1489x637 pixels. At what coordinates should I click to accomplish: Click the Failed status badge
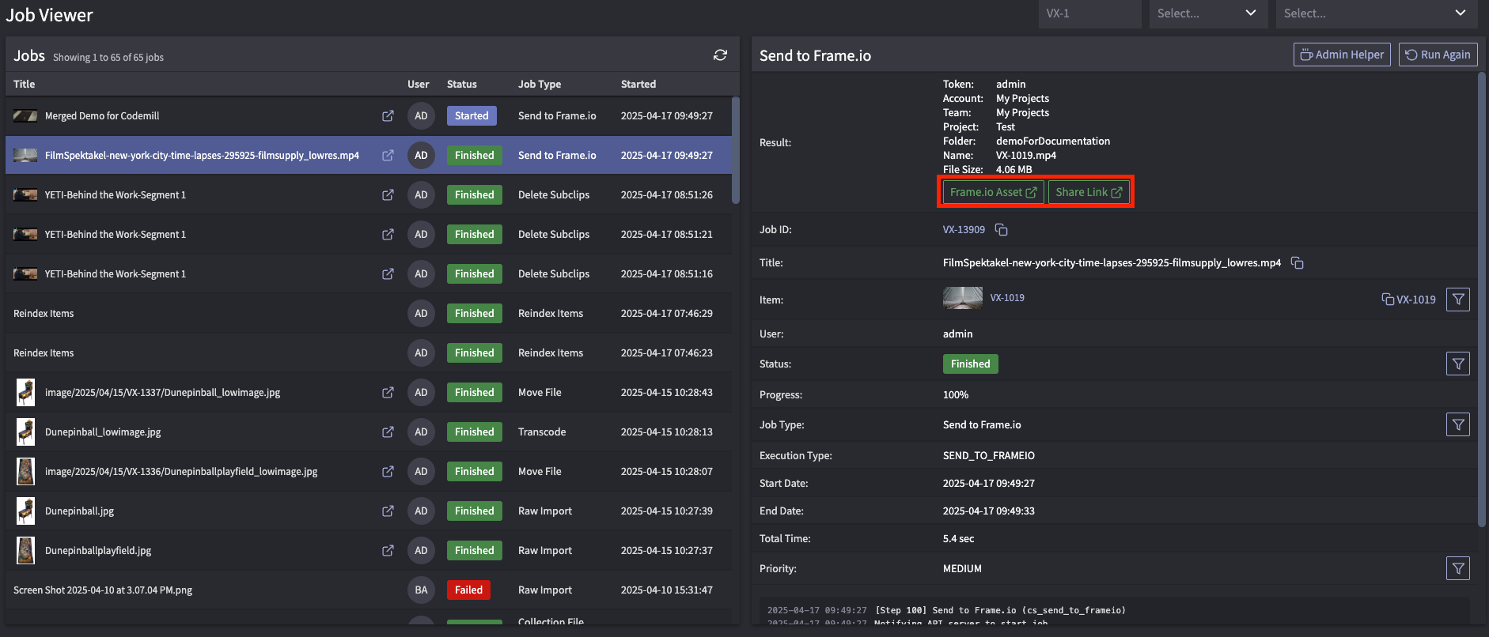tap(468, 590)
